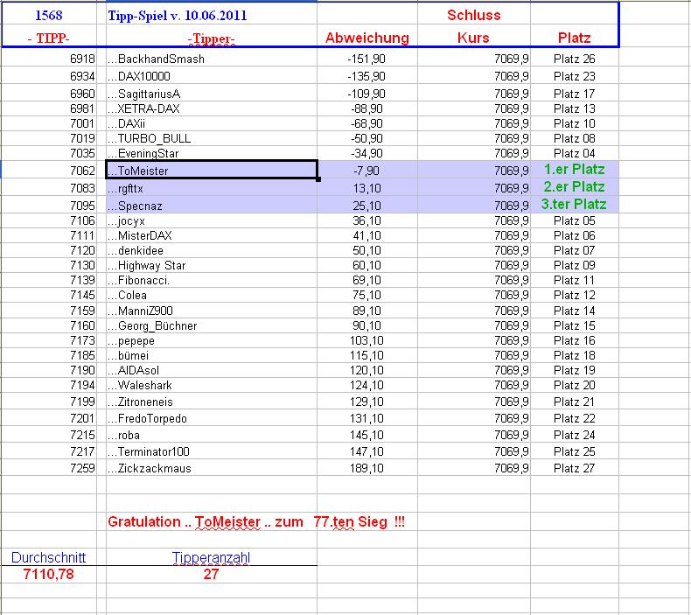Click the average value 7110,78
Screen dimensions: 691x615
(x=49, y=575)
